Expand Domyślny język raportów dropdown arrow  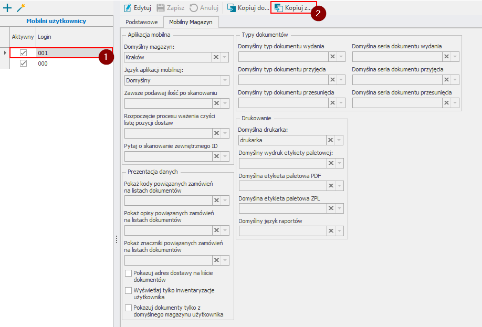340,230
